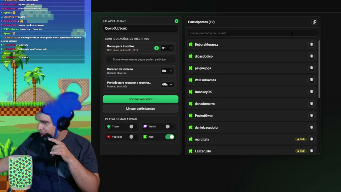Click the Kick platform icon in Plataformas Ativas
Image resolution: width=341 pixels, height=192 pixels.
tap(145, 137)
